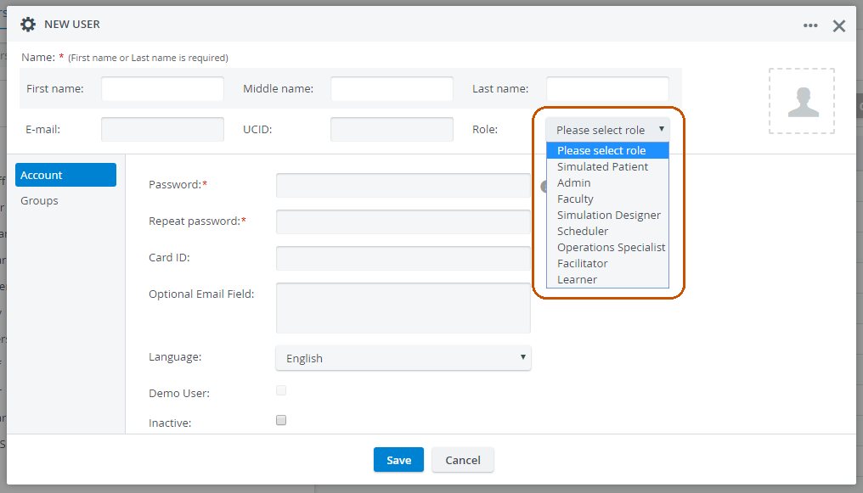Image resolution: width=863 pixels, height=493 pixels.
Task: Close the New User dialog
Action: [x=838, y=25]
